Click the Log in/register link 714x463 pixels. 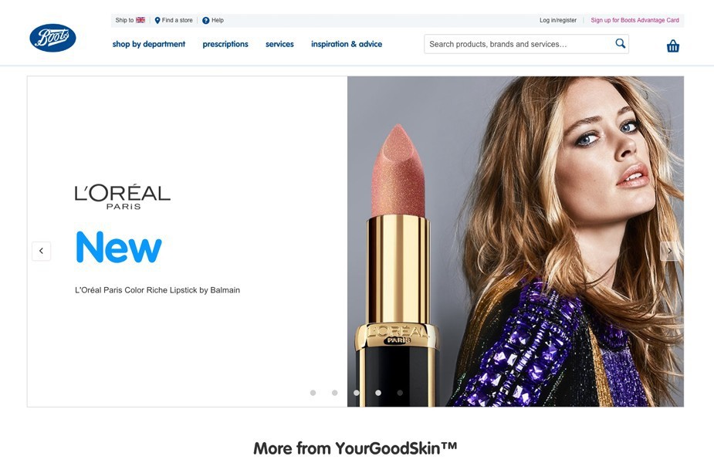pos(558,21)
